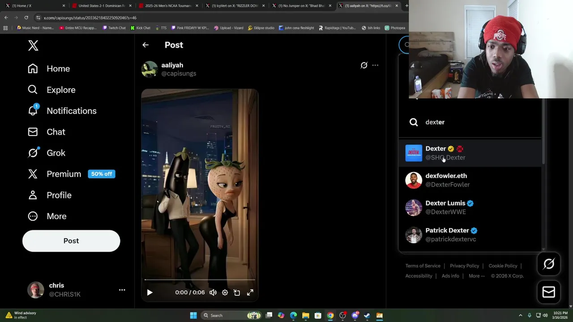
Task: Open the Rapidtags YouTube bookmark
Action: click(x=337, y=28)
